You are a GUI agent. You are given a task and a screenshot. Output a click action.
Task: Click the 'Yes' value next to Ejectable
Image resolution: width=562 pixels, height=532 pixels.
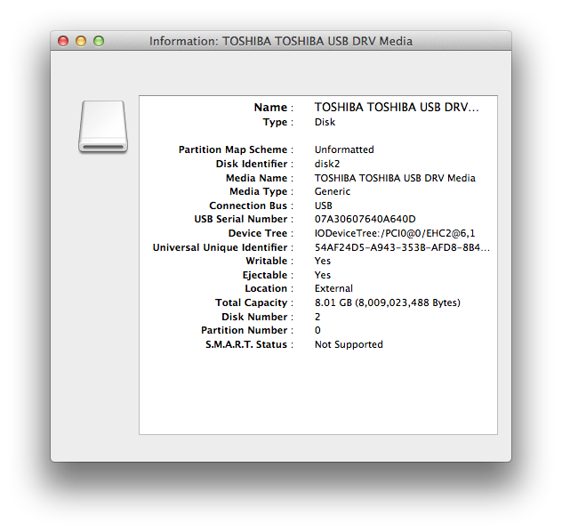click(323, 275)
